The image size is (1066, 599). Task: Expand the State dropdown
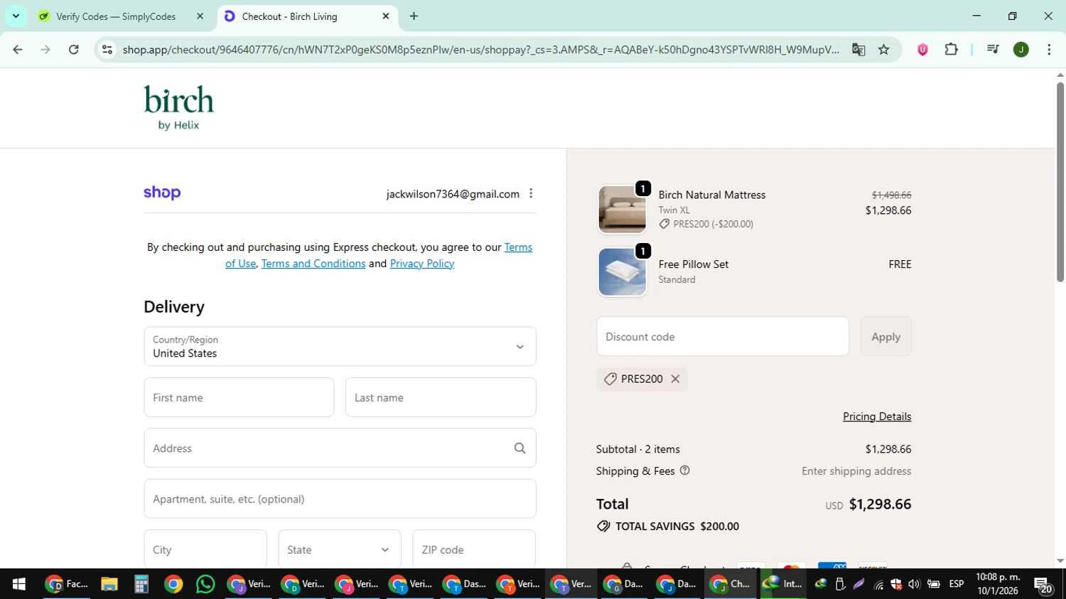[340, 549]
